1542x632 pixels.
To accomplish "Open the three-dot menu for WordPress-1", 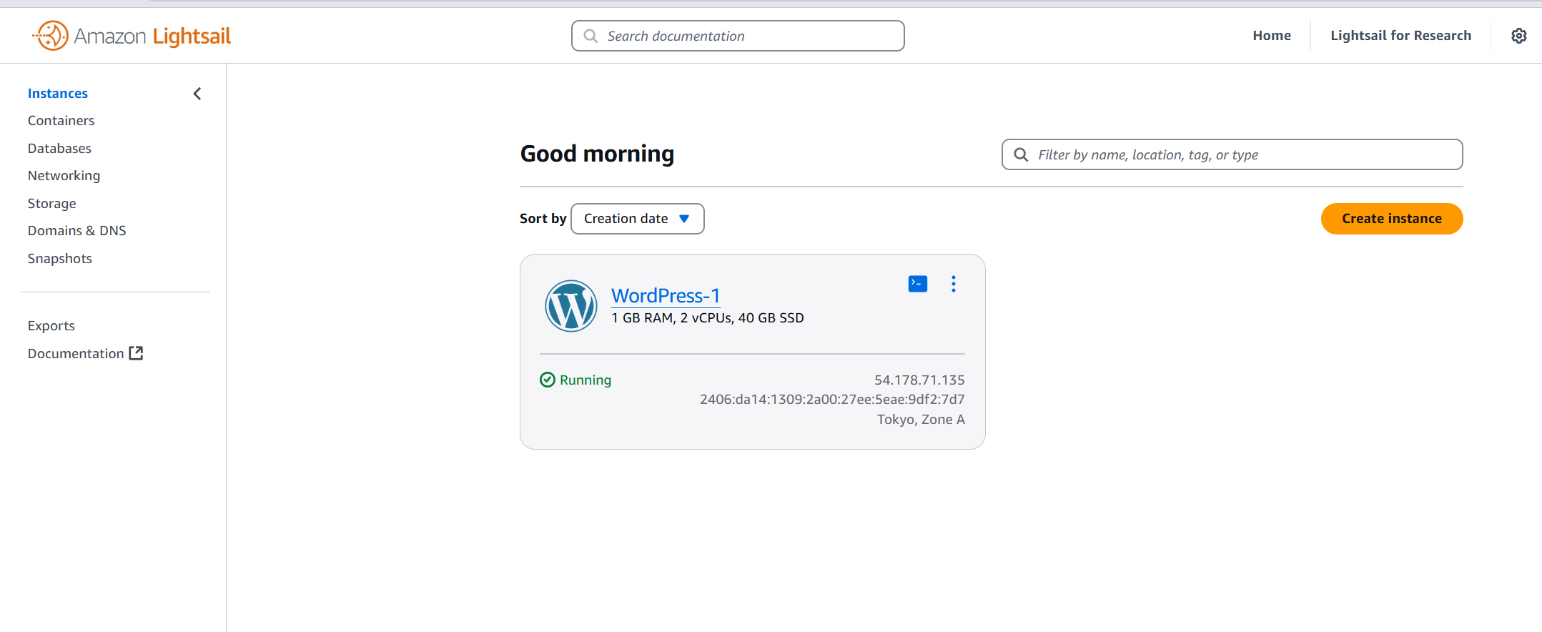I will pyautogui.click(x=954, y=284).
